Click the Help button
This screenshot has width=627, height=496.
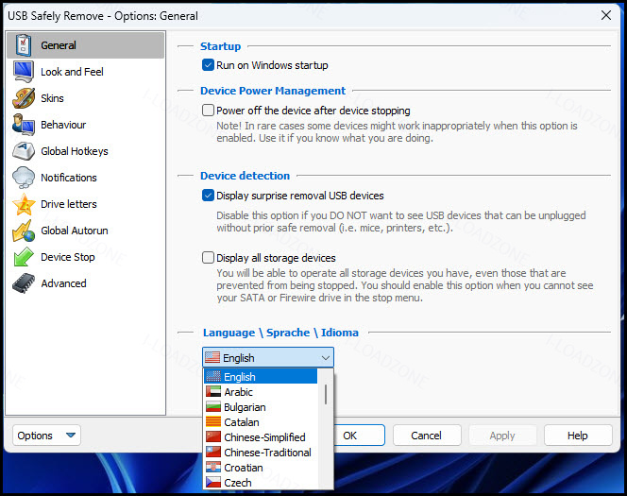(578, 436)
